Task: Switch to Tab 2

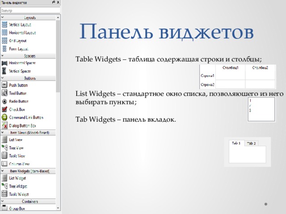Action: point(251,144)
